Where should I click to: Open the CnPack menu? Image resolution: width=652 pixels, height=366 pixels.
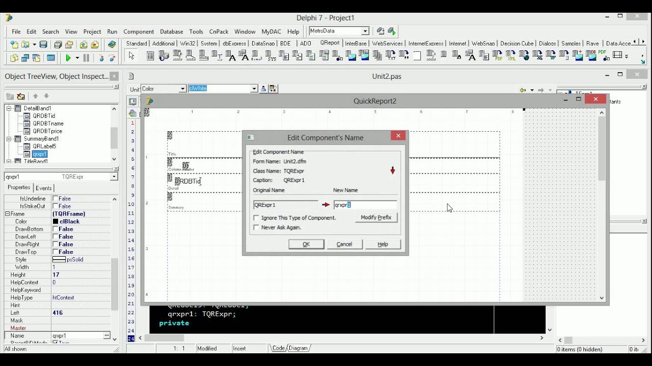[x=219, y=32]
